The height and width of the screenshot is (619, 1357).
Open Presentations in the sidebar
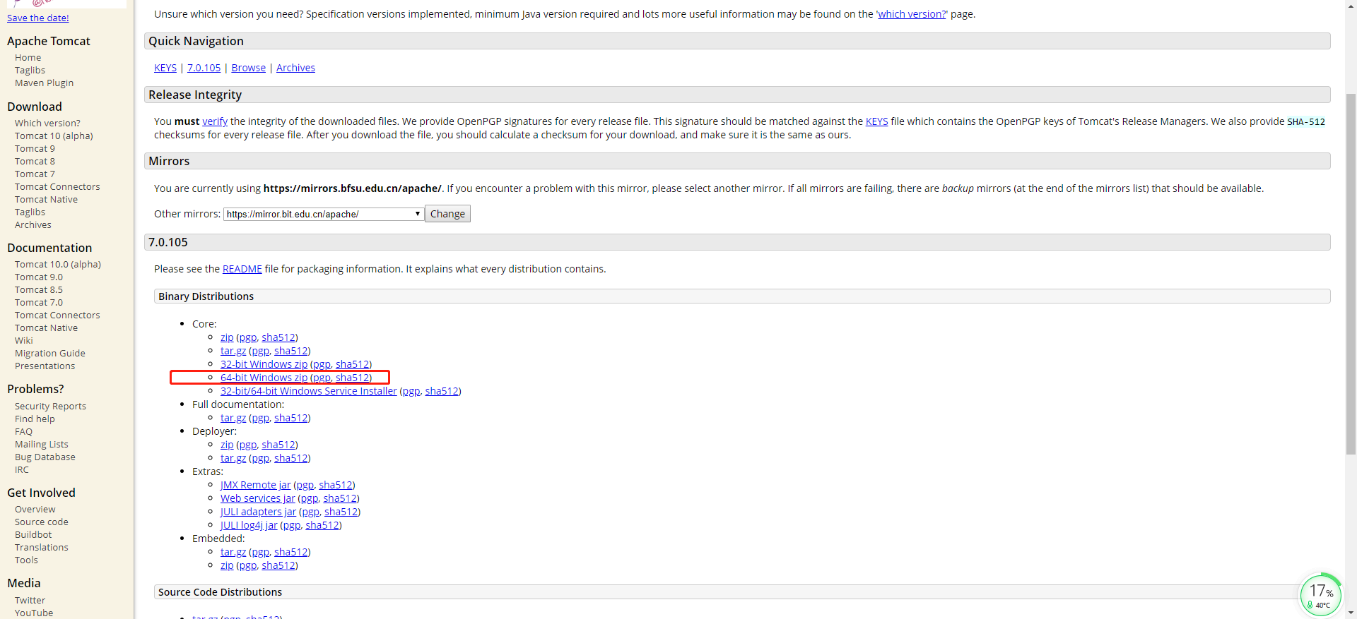[45, 366]
